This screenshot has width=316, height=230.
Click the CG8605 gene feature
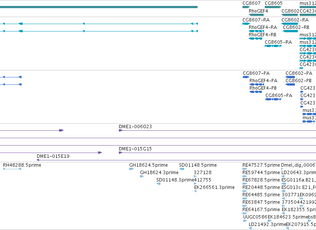click(x=273, y=7)
